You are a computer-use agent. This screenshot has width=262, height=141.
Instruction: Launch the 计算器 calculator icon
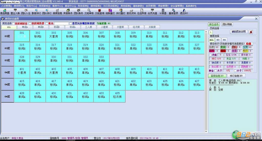click(163, 12)
